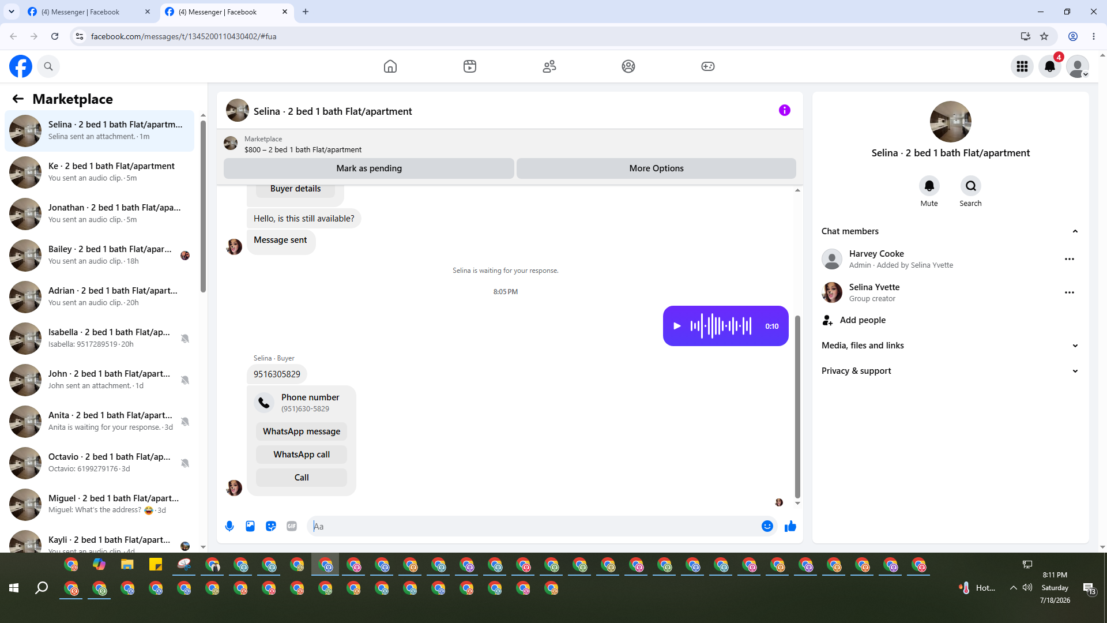Image resolution: width=1107 pixels, height=623 pixels.
Task: Open Windows Start menu
Action: tap(14, 588)
